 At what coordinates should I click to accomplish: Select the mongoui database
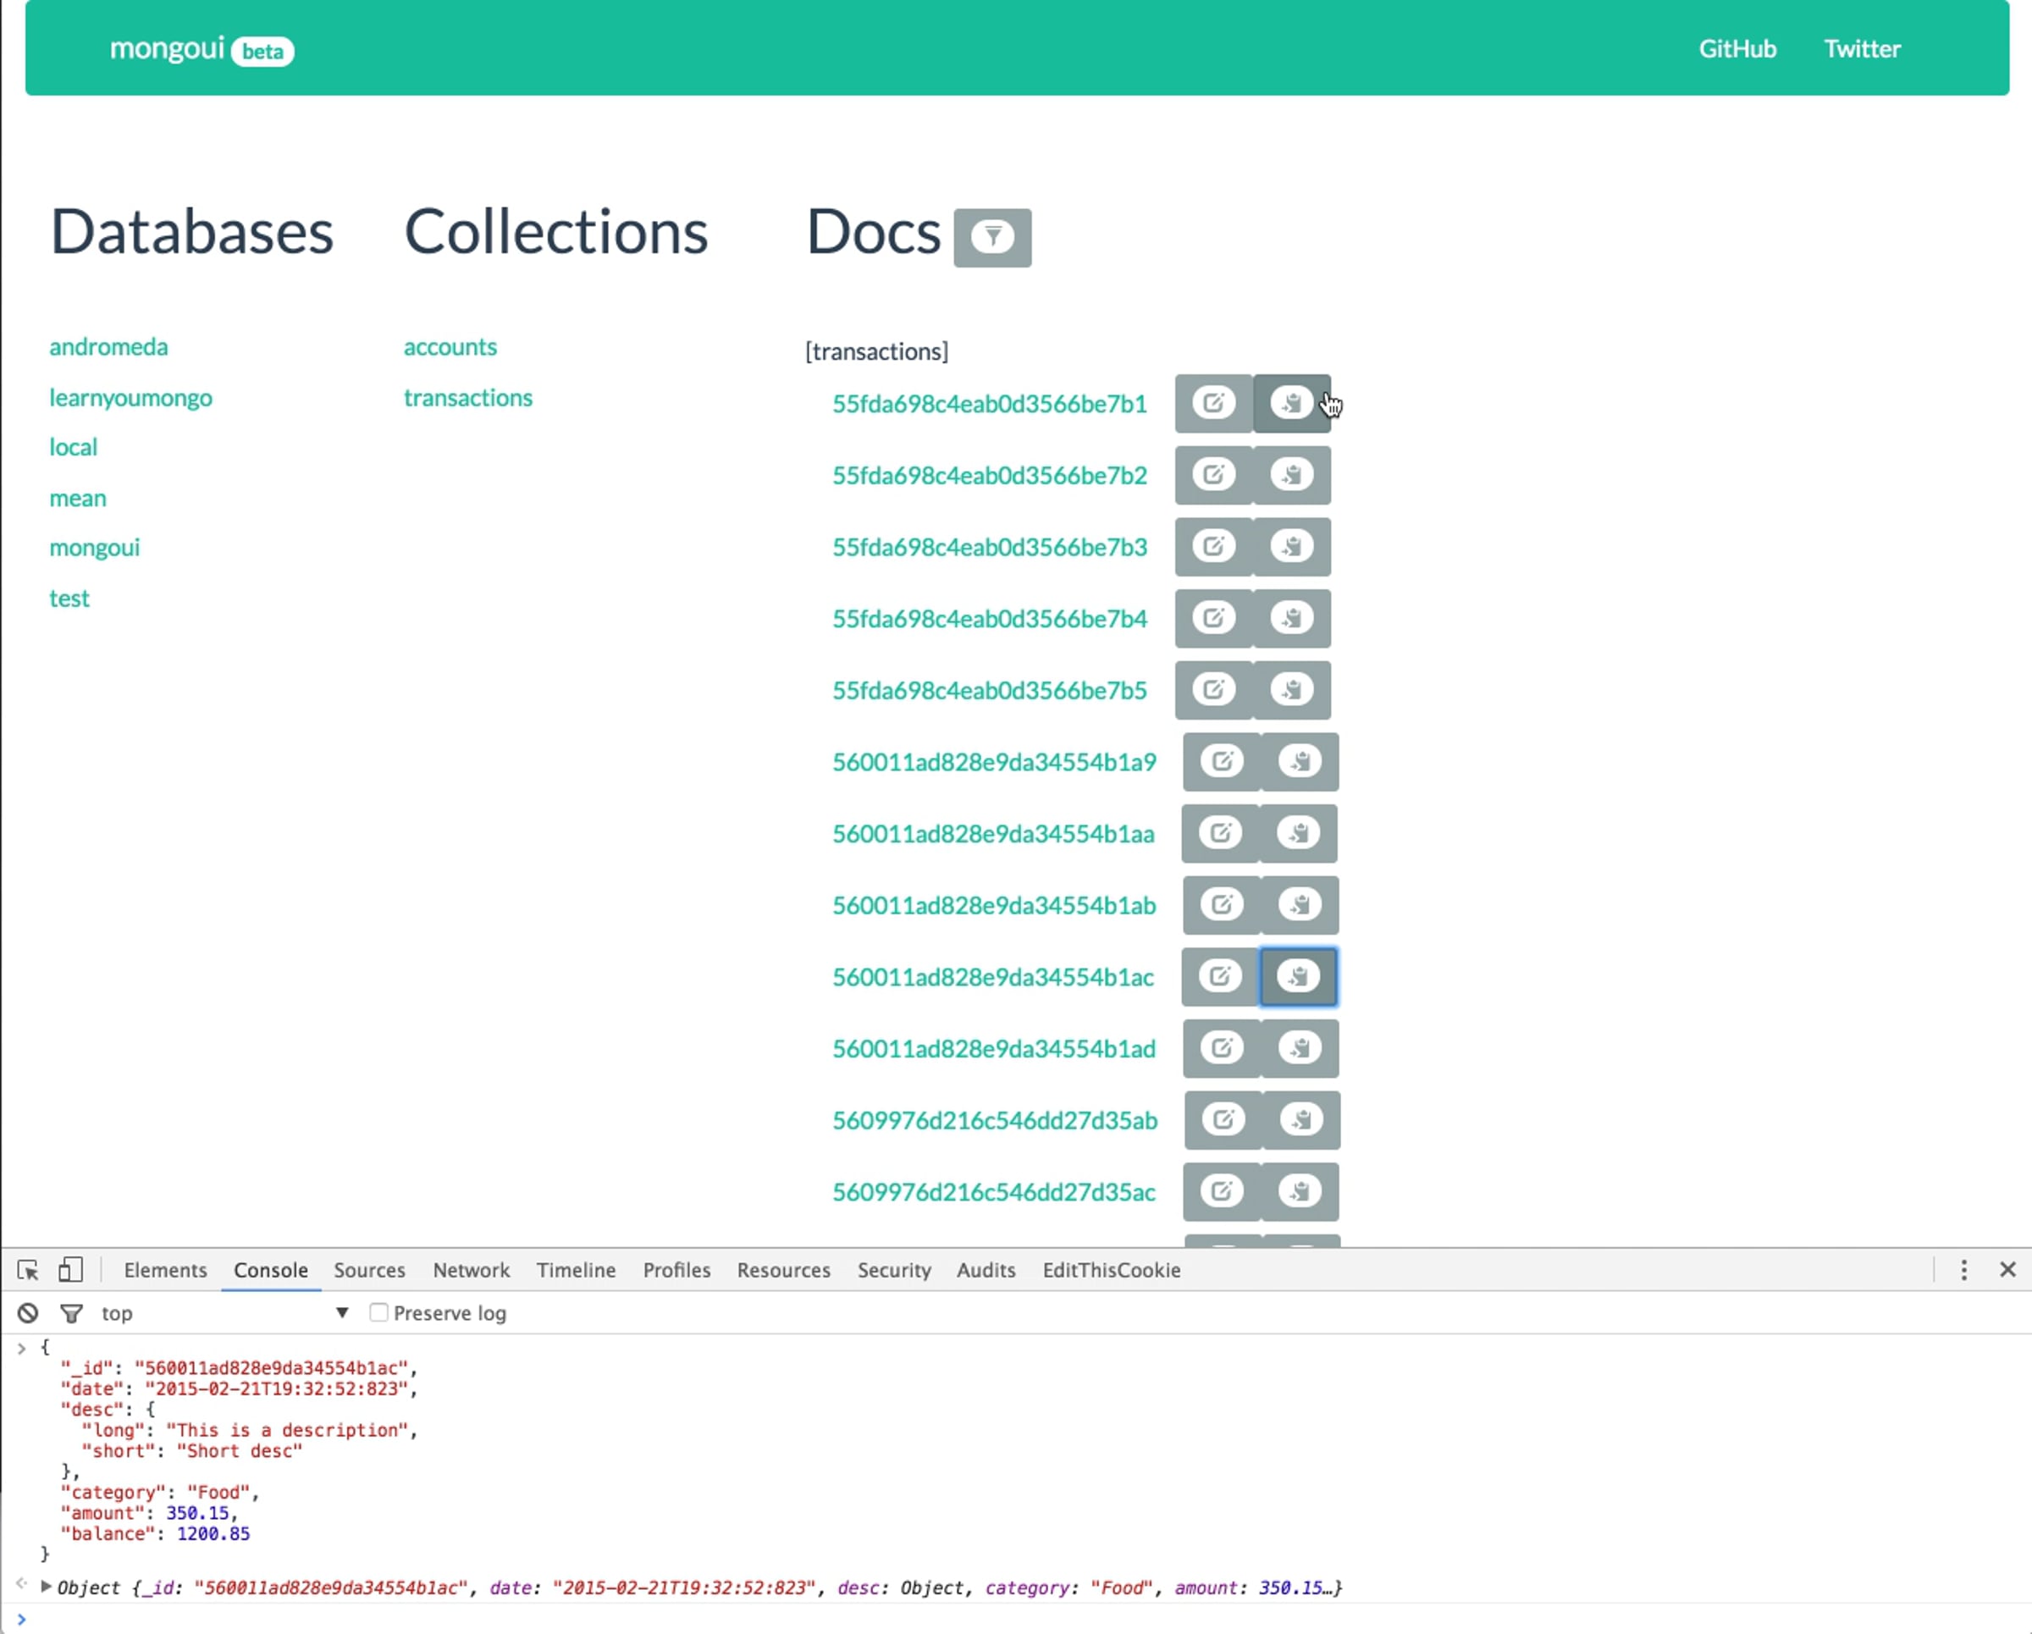click(x=94, y=548)
